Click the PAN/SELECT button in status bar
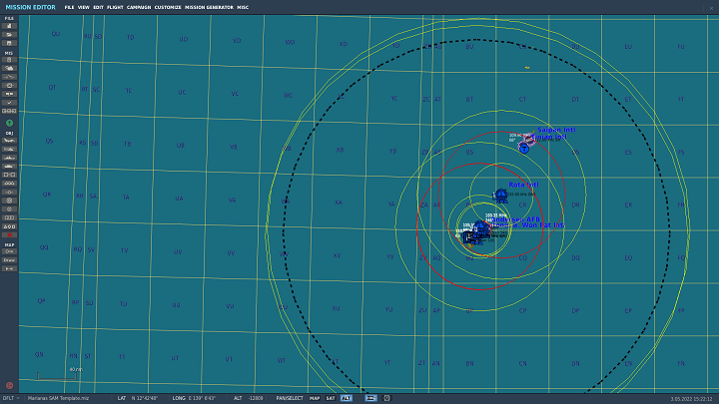The height and width of the screenshot is (404, 719). click(x=290, y=398)
